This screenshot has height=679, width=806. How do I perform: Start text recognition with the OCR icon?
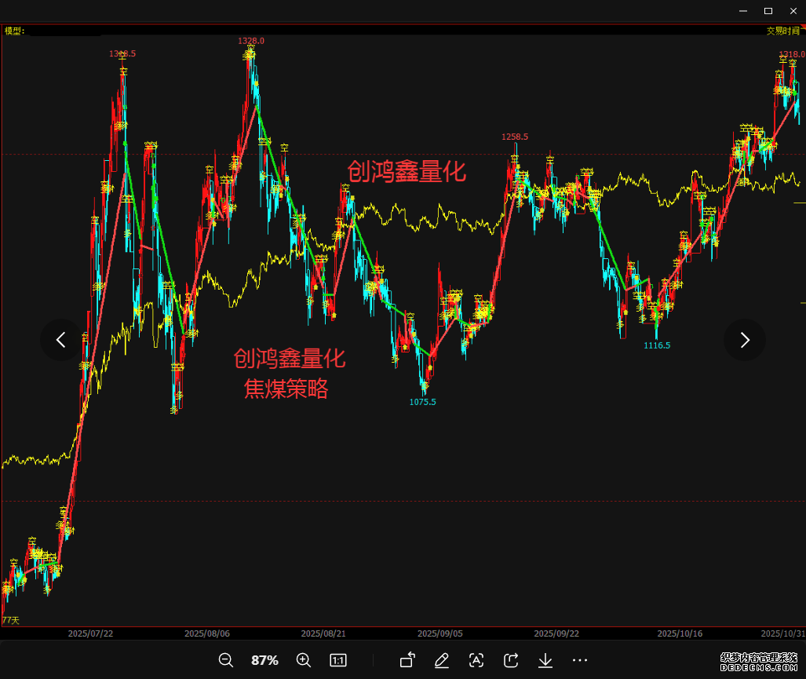click(476, 660)
